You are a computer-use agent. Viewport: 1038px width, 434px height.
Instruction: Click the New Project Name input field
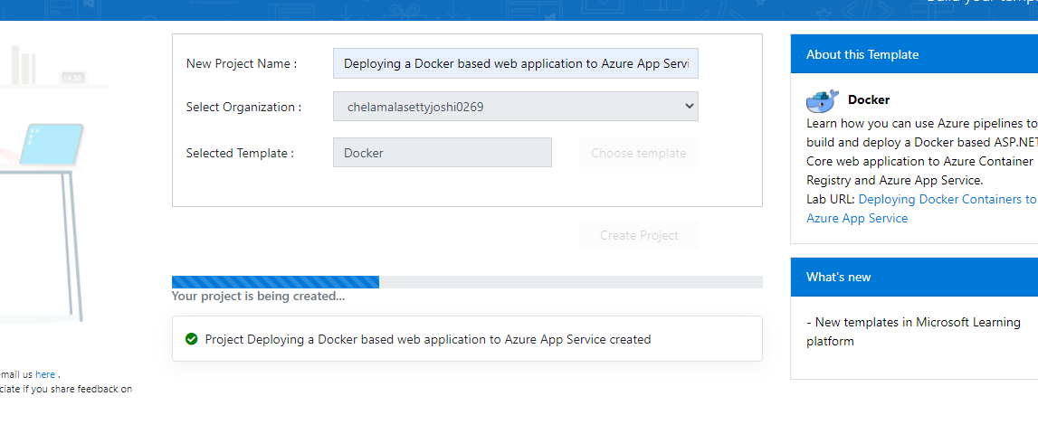(515, 63)
